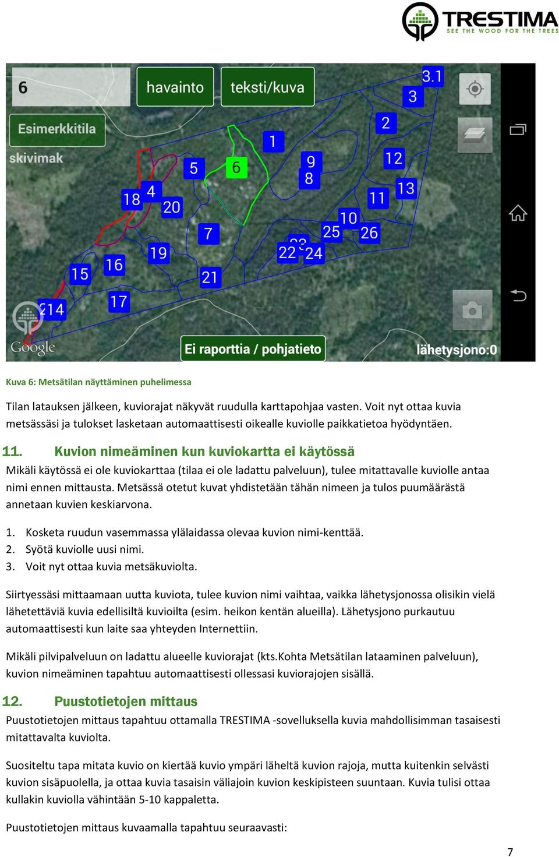This screenshot has height=857, width=559.
Task: Click the page number 7
Action: pyautogui.click(x=510, y=852)
